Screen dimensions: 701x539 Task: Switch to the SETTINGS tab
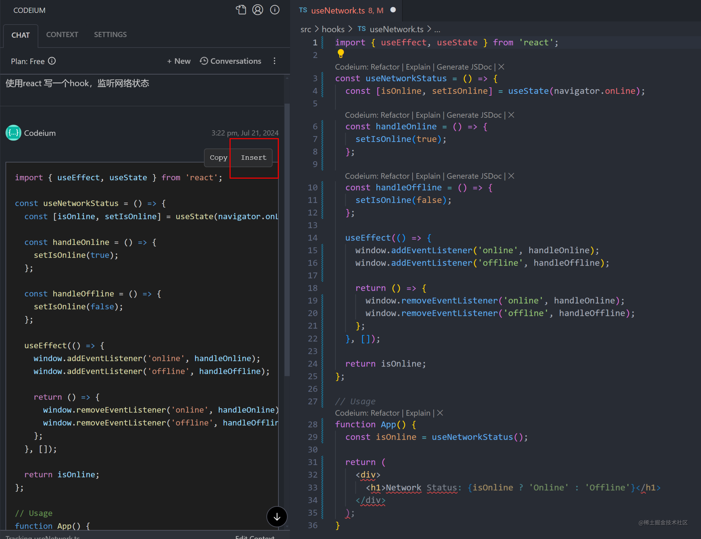tap(110, 35)
